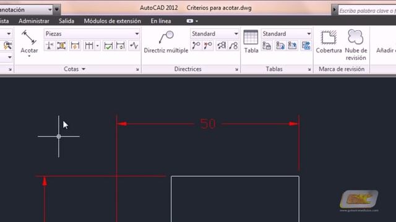Open the Directrices panel dialog launcher

click(x=236, y=70)
